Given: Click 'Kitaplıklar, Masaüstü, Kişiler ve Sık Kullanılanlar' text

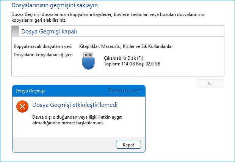Looking at the screenshot, I should coord(126,46).
